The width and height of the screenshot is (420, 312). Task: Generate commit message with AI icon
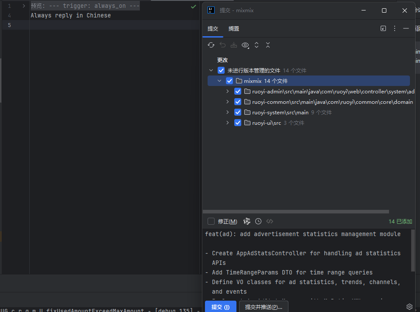[x=246, y=221]
